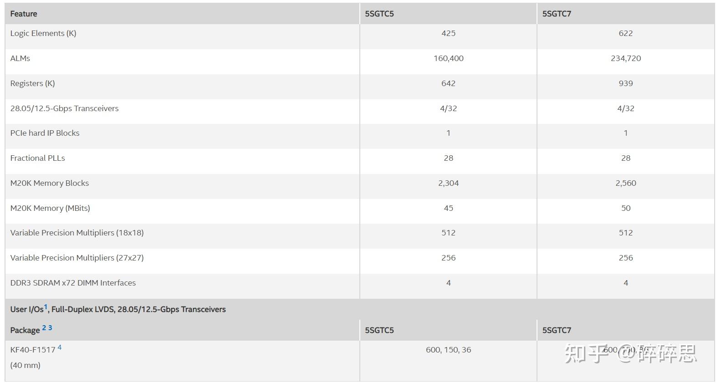Select the DDR3 SDRAM x72 DIMM Interfaces label
Image resolution: width=716 pixels, height=383 pixels.
73,283
